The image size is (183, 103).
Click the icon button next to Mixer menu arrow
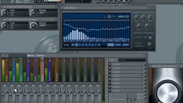[7, 56]
